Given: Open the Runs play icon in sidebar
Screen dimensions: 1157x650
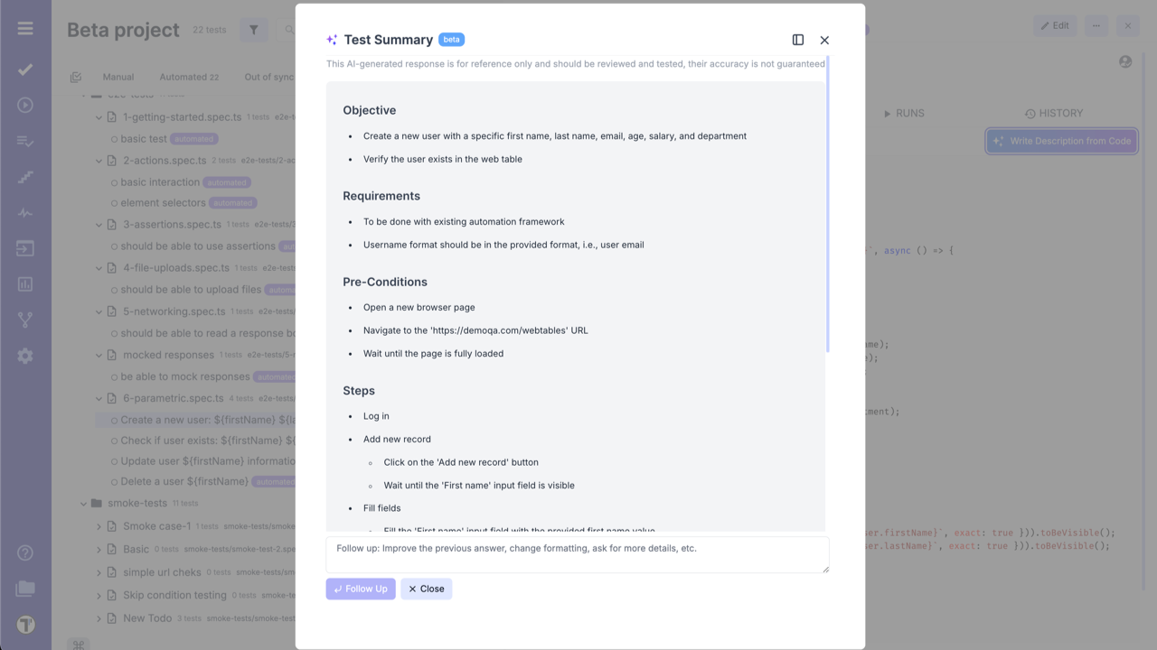Looking at the screenshot, I should [25, 105].
